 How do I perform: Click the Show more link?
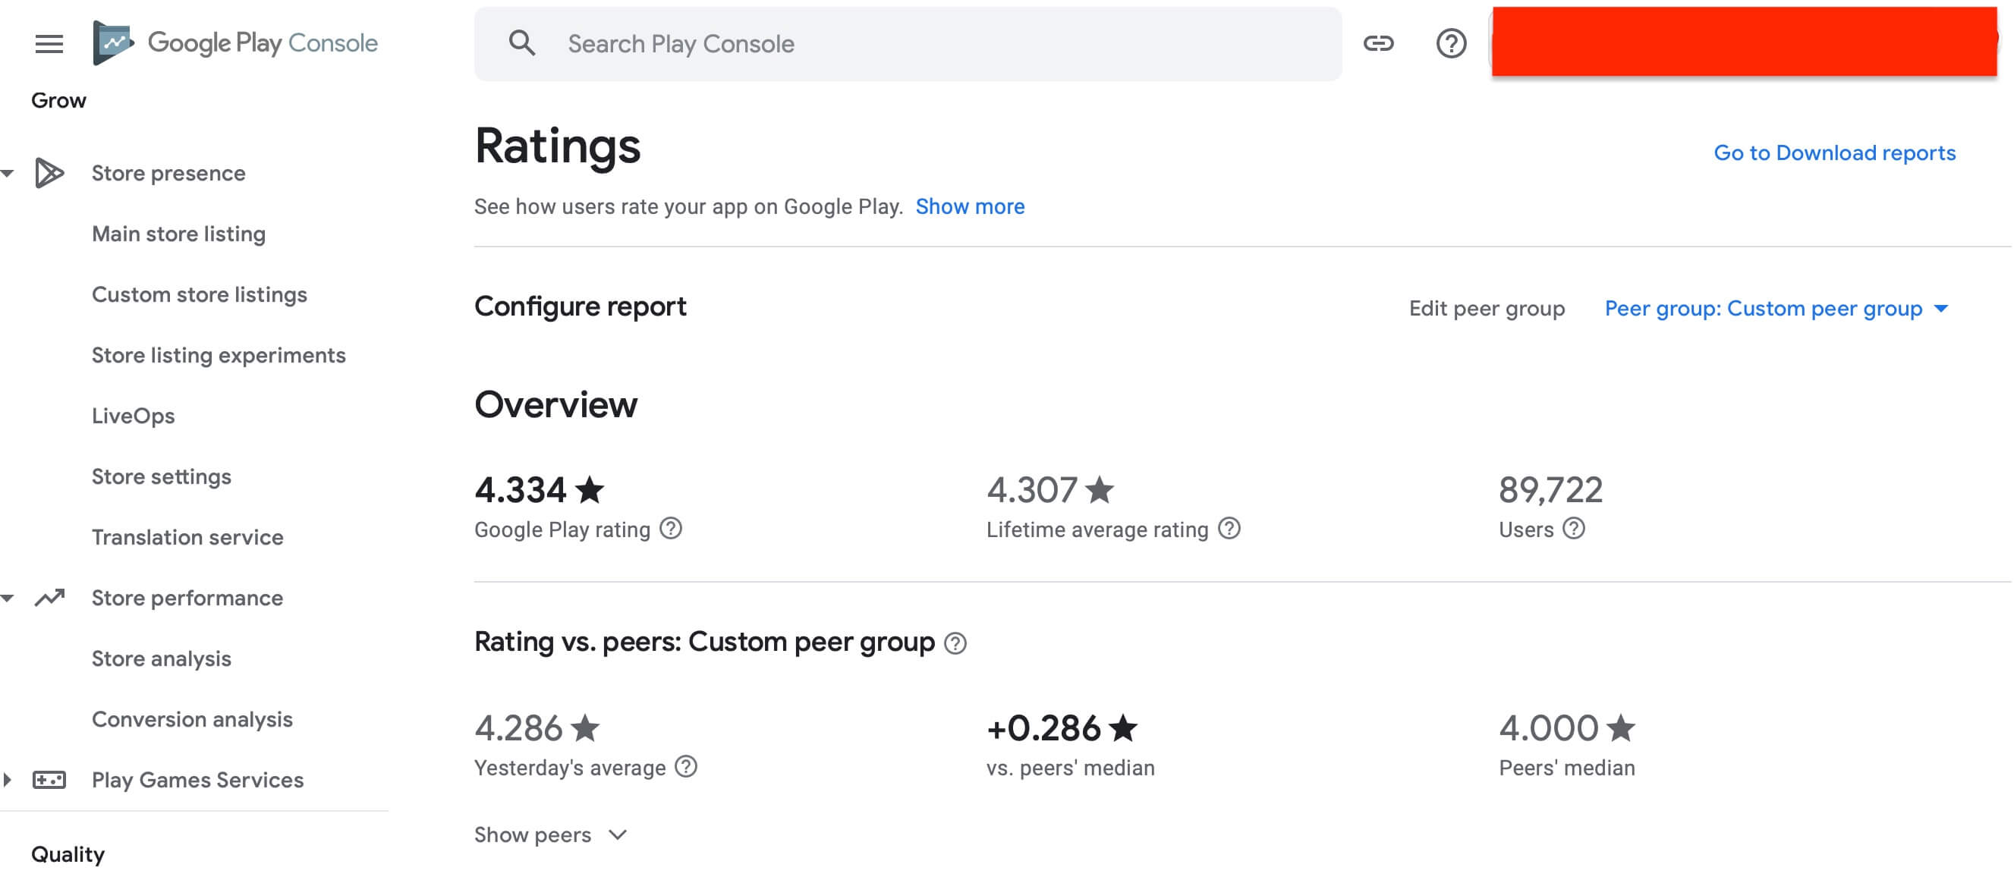coord(970,206)
